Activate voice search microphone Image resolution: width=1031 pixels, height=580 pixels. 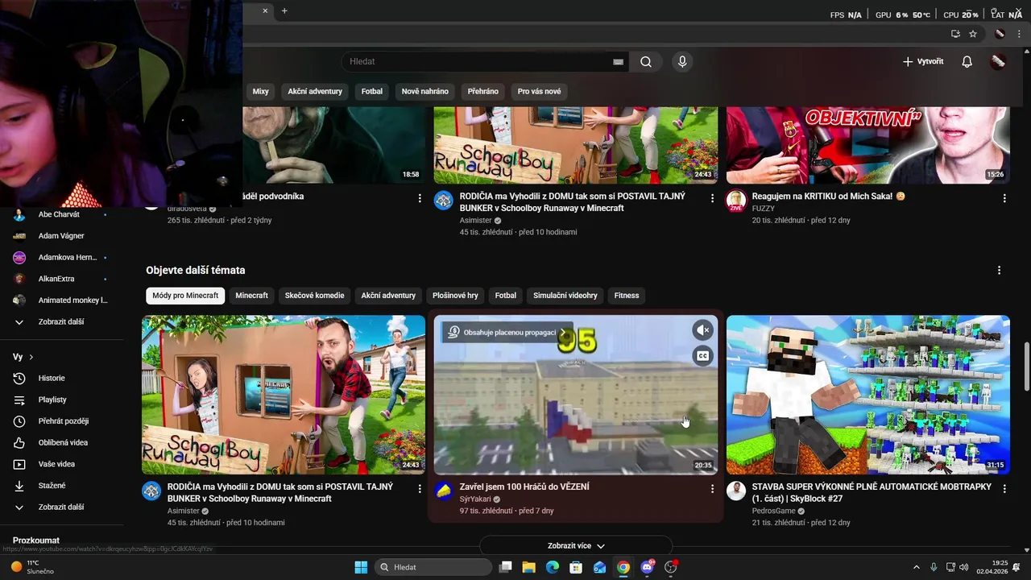[x=682, y=61]
